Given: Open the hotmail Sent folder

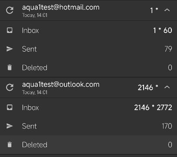Looking at the screenshot, I should (88, 49).
